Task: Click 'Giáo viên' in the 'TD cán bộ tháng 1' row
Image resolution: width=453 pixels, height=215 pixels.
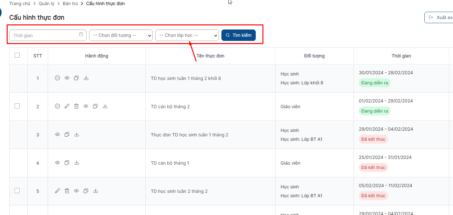Action: (x=290, y=163)
